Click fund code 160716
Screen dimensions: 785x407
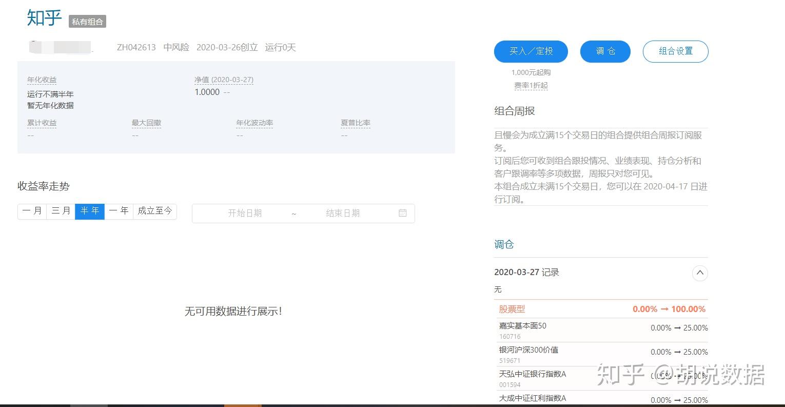tap(510, 337)
